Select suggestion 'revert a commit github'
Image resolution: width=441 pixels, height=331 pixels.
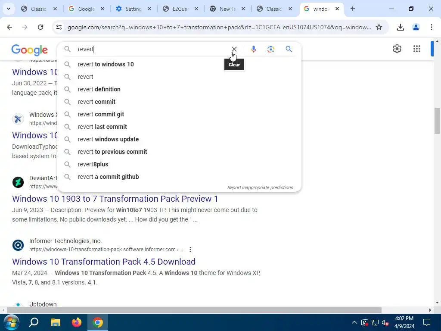(x=179, y=177)
